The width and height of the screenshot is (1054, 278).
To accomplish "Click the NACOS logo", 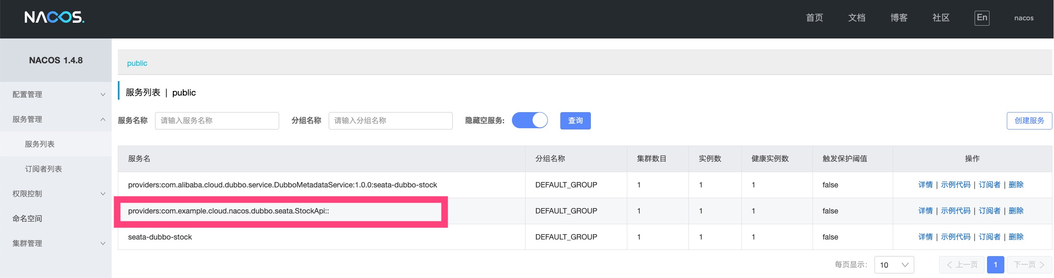I will pos(54,17).
